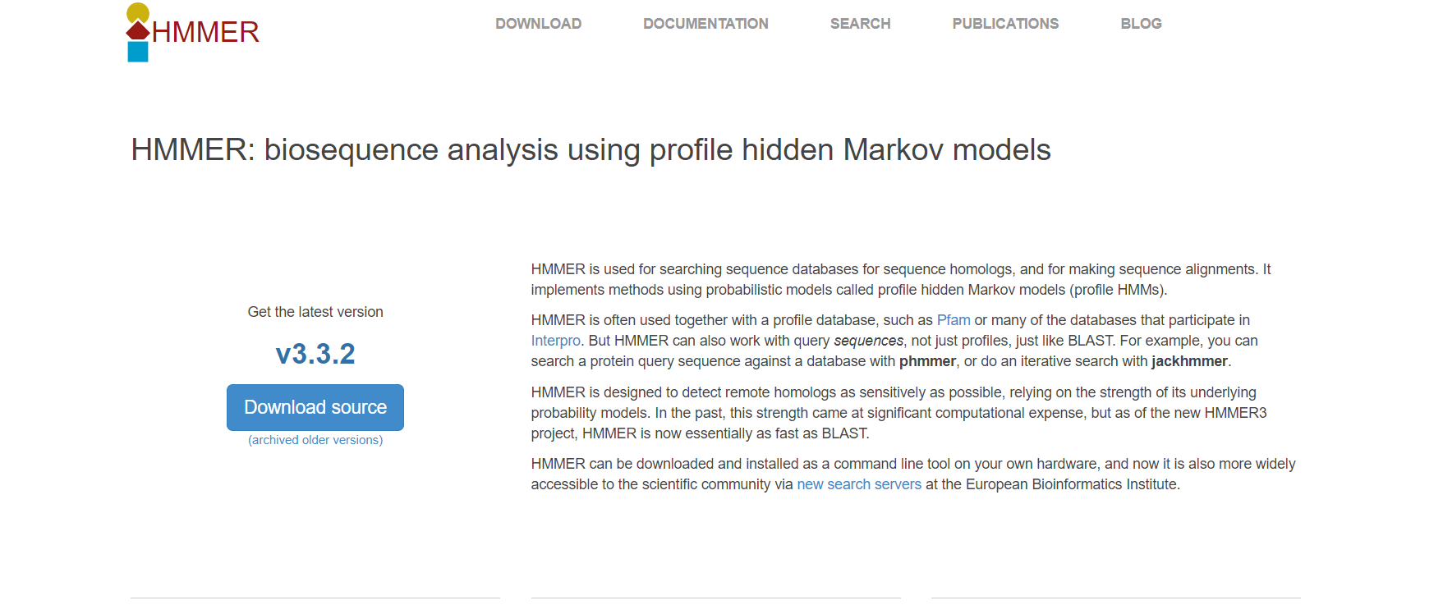Click the 'Get the latest version' text

pos(315,312)
